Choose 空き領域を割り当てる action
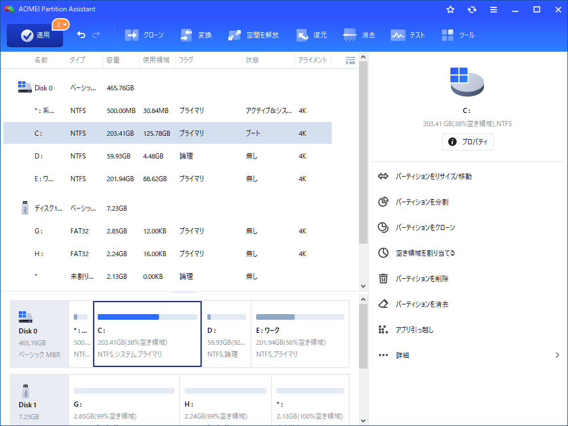568x426 pixels. pyautogui.click(x=425, y=253)
